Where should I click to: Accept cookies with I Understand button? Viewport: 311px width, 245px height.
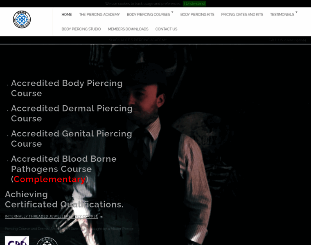(x=194, y=4)
